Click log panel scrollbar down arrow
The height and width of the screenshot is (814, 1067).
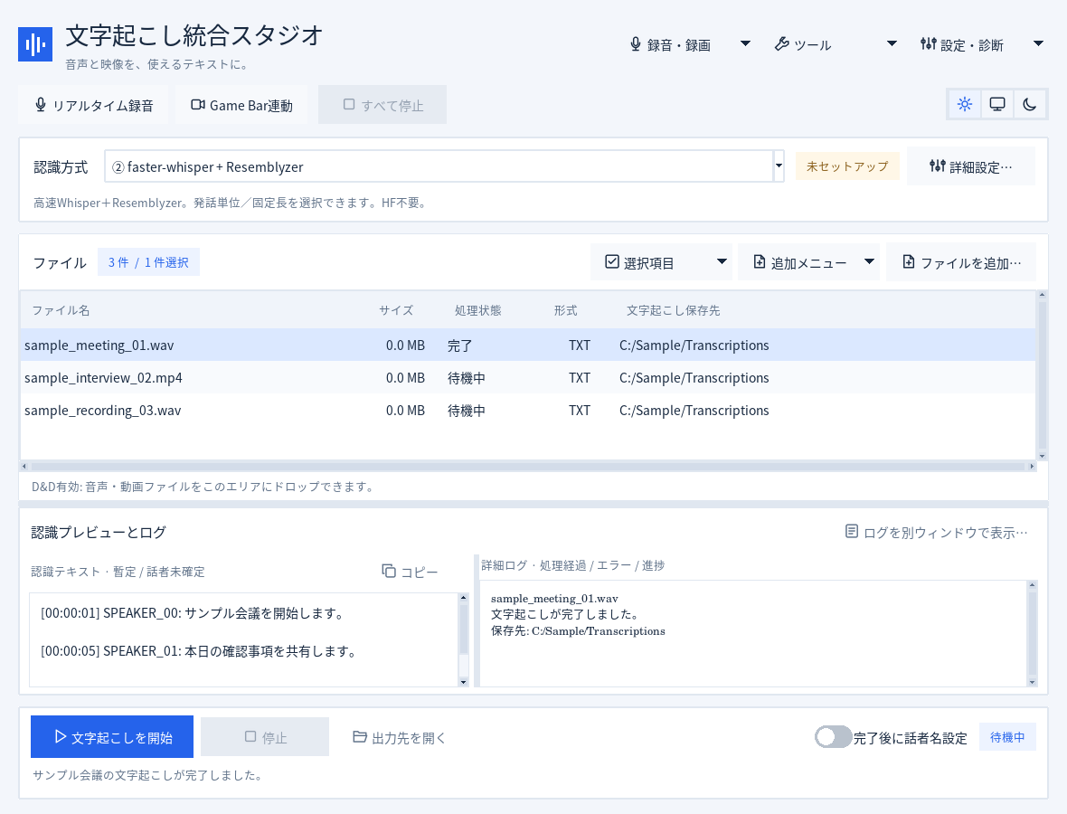tap(1033, 682)
